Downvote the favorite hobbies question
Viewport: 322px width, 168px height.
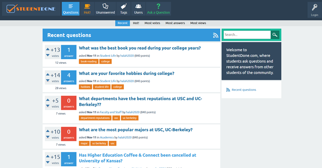48,81
